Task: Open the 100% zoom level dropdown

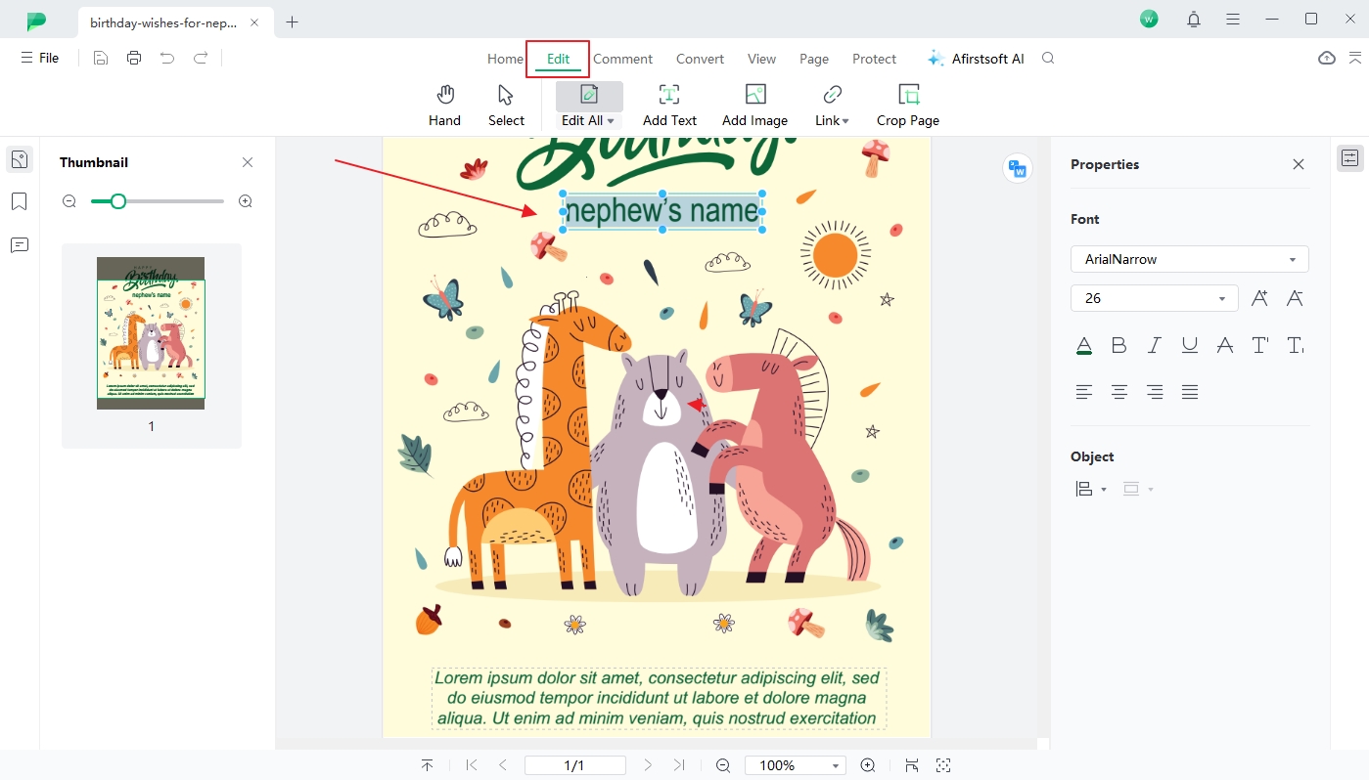Action: [x=795, y=765]
